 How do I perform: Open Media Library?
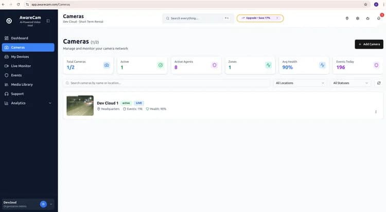(x=28, y=84)
